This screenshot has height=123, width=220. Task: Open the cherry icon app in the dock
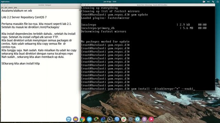click(124, 119)
